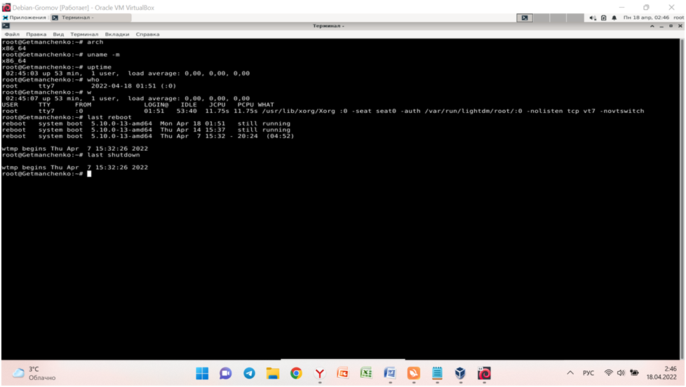The width and height of the screenshot is (686, 387).
Task: Open PowerPoint from the taskbar
Action: coord(343,373)
